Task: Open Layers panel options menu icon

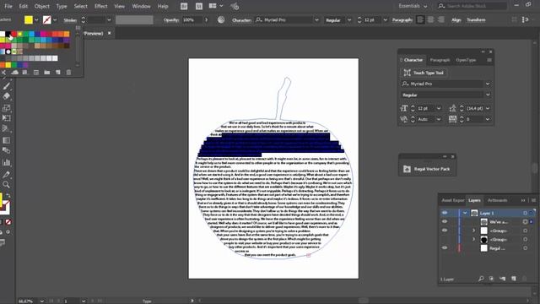Action: [x=533, y=200]
